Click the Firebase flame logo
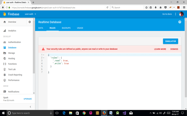Viewport: 187px width, 116px height. 5,14
